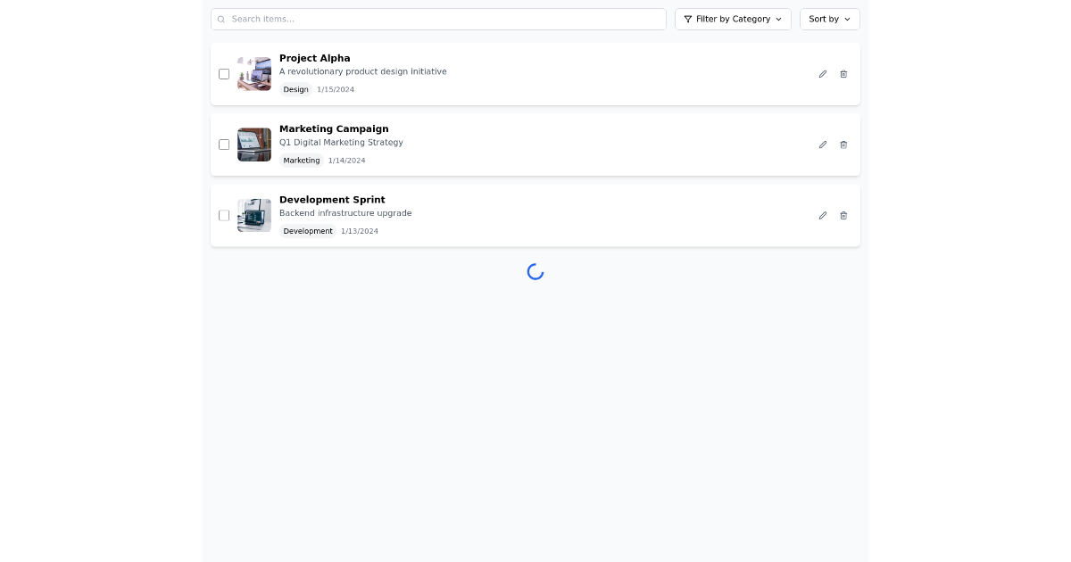Edit the Development Sprint item
This screenshot has height=562, width=1071.
[822, 215]
